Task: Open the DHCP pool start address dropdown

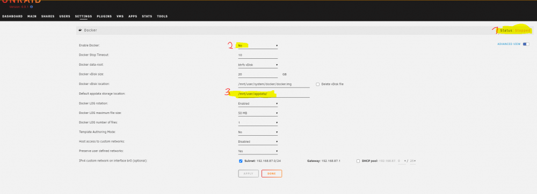Action: point(402,161)
